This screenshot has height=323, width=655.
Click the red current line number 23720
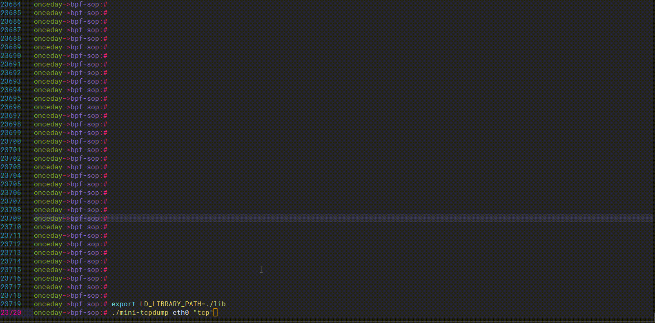[x=11, y=313]
